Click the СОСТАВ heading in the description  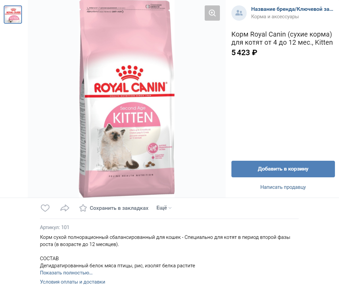pos(49,259)
